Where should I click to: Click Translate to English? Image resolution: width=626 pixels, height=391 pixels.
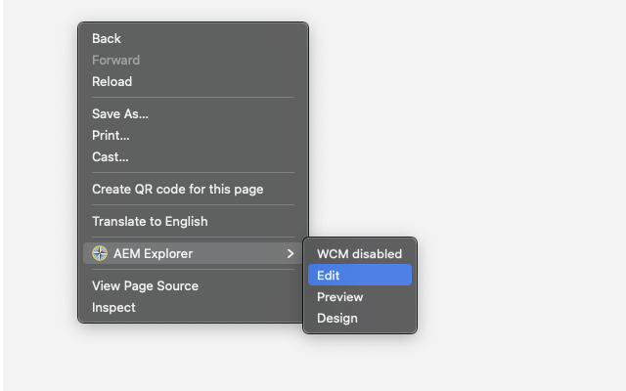pyautogui.click(x=193, y=222)
